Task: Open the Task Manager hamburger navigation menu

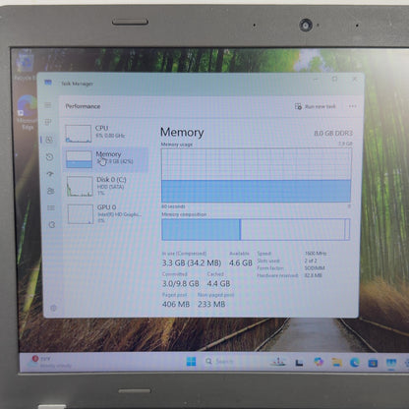Action: (48, 105)
